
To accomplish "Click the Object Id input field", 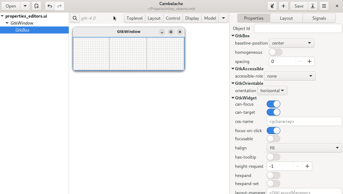I will pos(298,28).
